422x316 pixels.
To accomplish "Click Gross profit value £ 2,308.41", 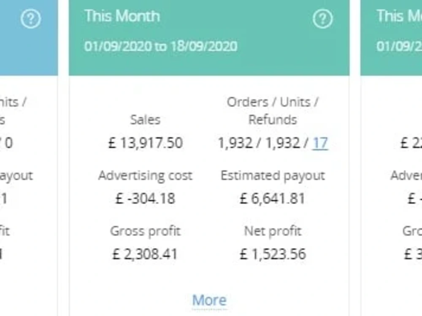I will [145, 254].
